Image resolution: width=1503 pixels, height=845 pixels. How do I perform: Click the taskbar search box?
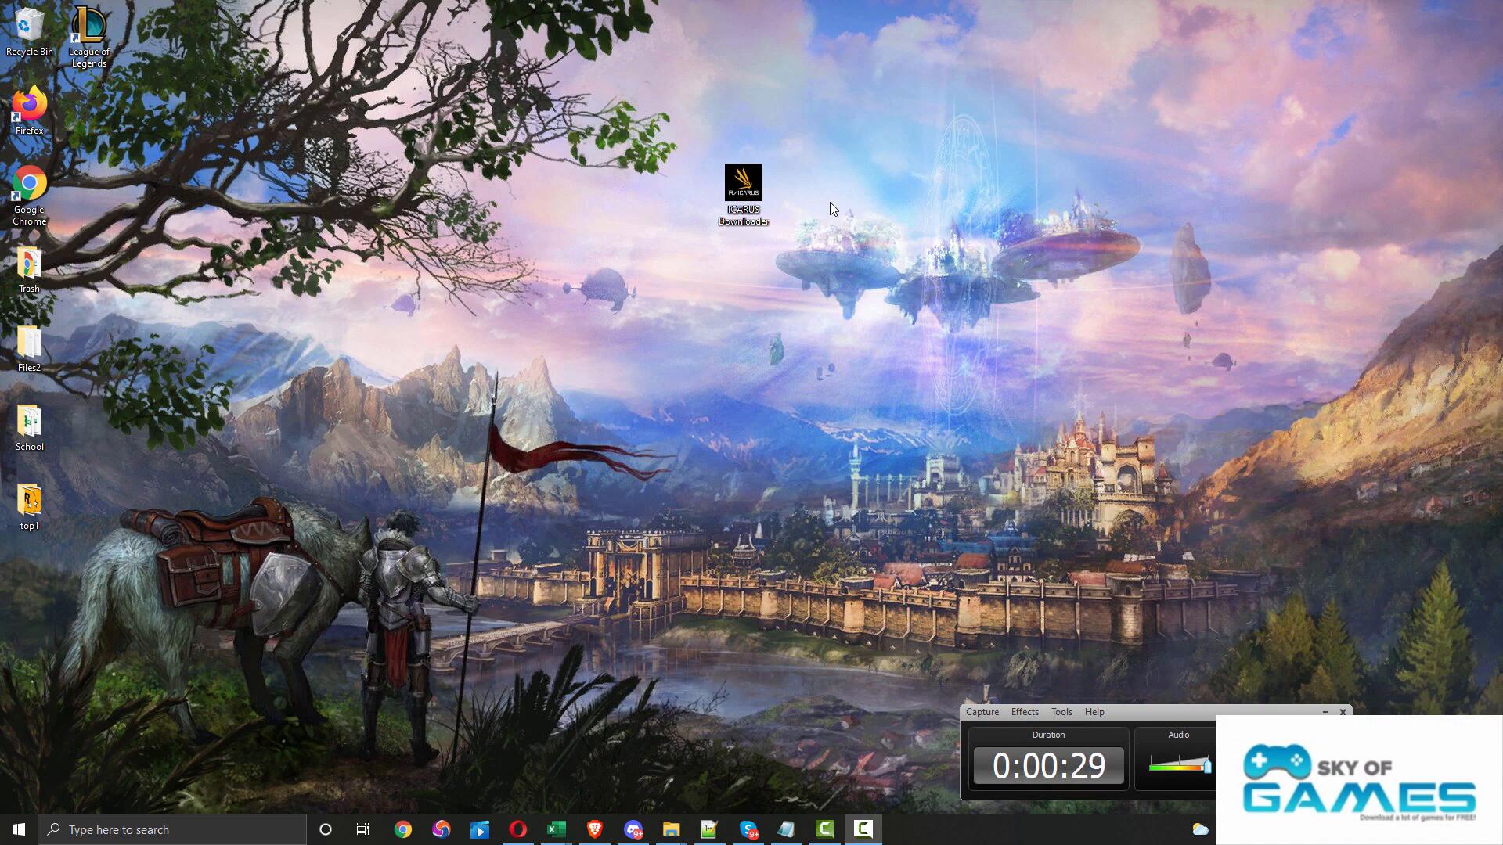(172, 829)
